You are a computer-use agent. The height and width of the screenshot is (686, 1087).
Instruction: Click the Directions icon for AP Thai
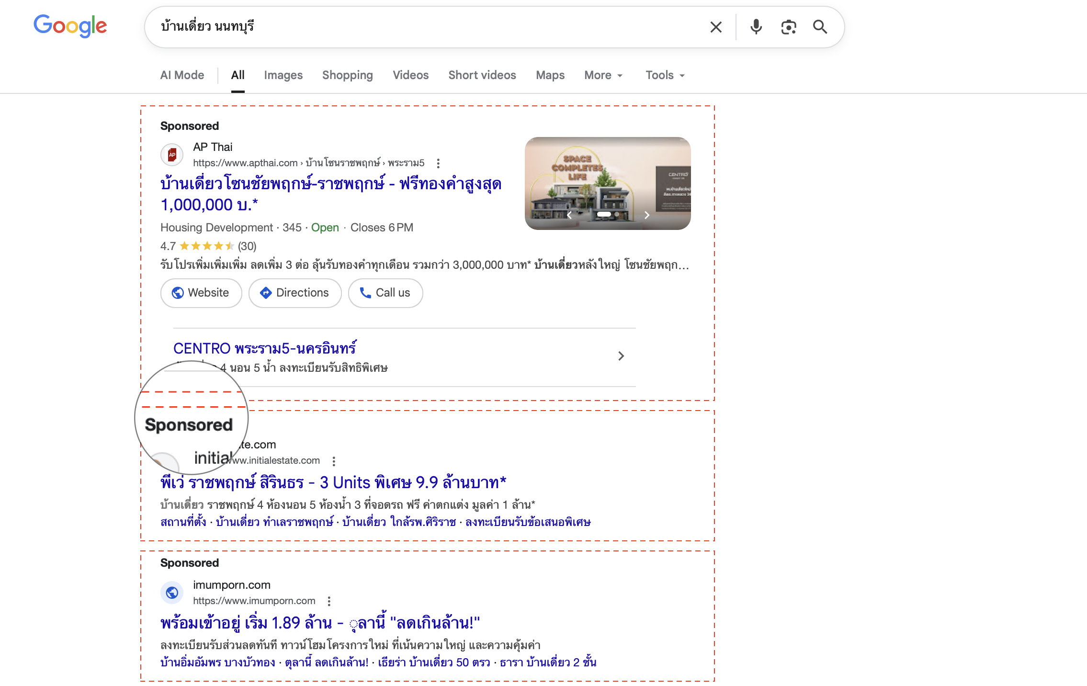coord(265,293)
